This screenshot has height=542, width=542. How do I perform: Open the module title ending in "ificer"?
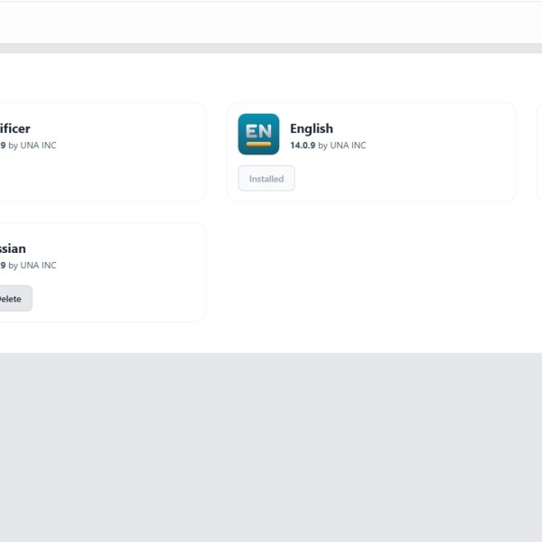pos(14,128)
